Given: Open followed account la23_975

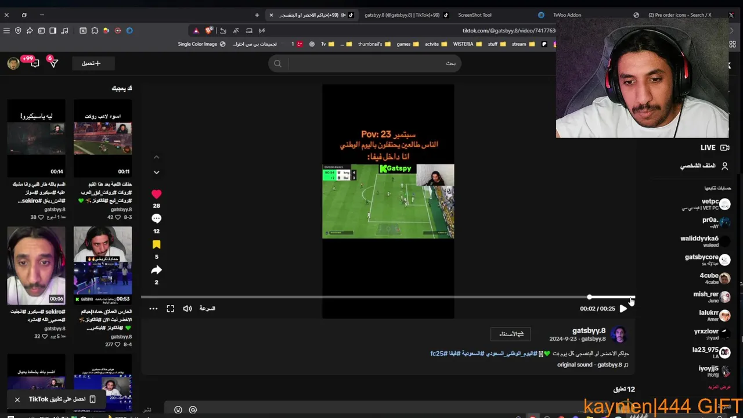Looking at the screenshot, I should coord(711,353).
